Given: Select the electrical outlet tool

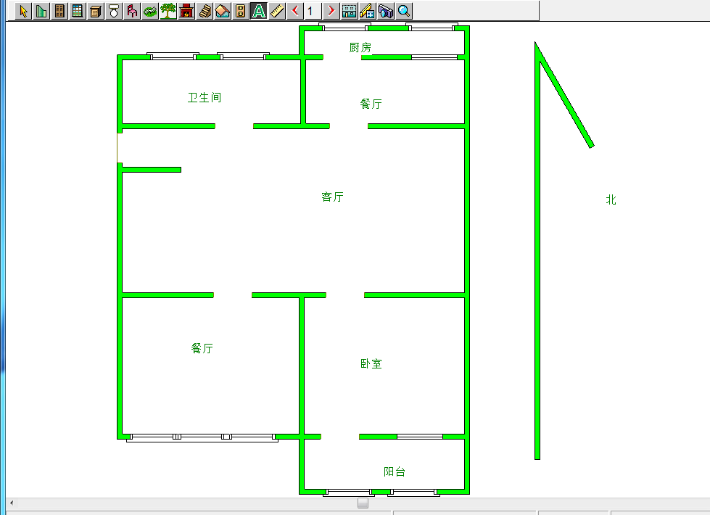Looking at the screenshot, I should (241, 11).
